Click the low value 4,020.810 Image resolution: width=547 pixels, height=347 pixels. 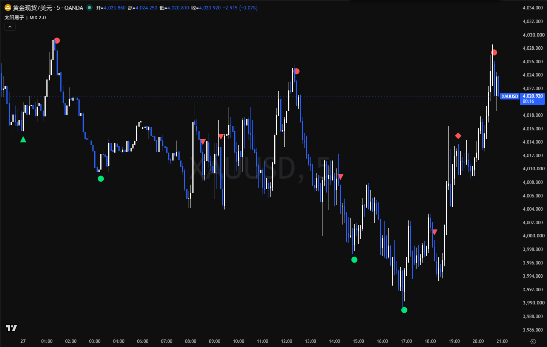178,8
